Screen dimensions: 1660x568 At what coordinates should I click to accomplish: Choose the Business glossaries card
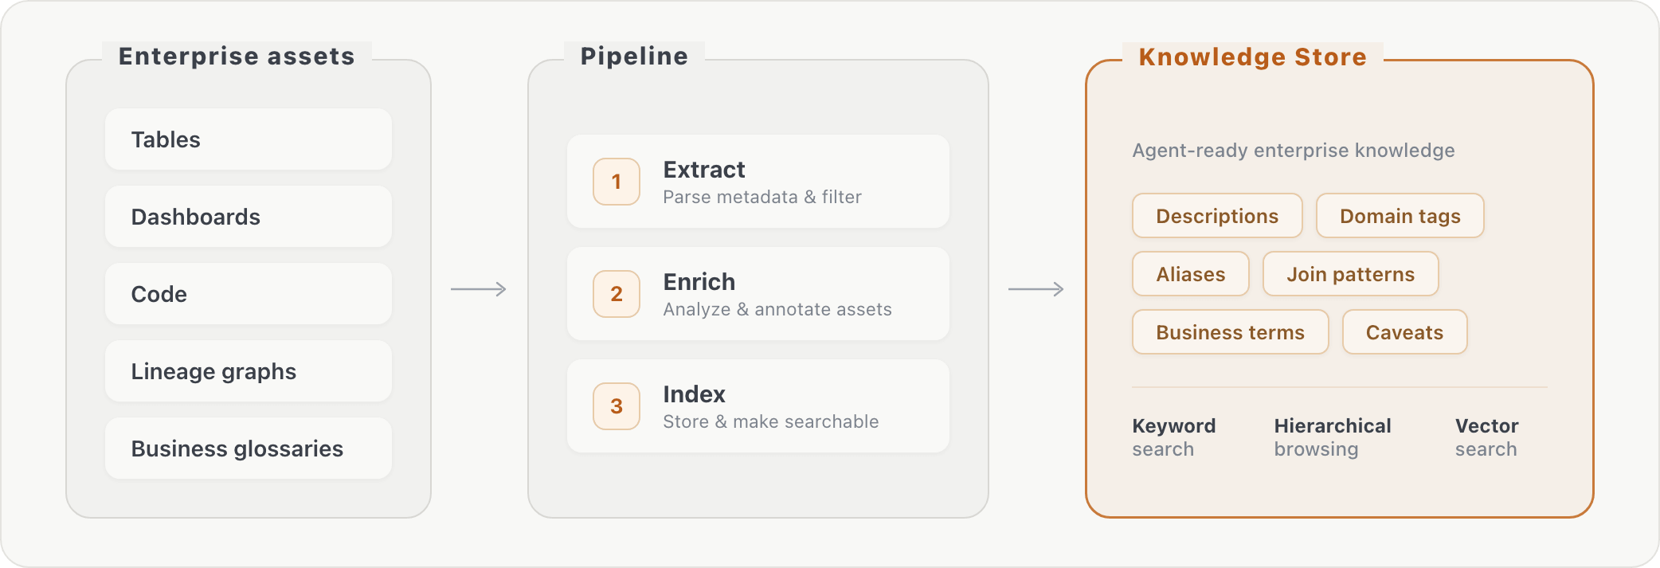(248, 449)
